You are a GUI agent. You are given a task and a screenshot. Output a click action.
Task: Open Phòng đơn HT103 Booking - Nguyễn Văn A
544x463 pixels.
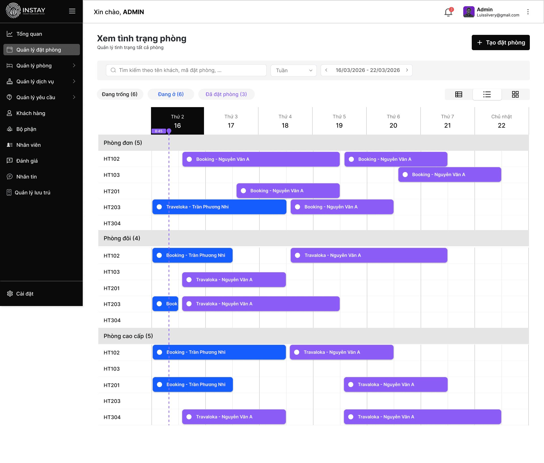click(x=450, y=175)
